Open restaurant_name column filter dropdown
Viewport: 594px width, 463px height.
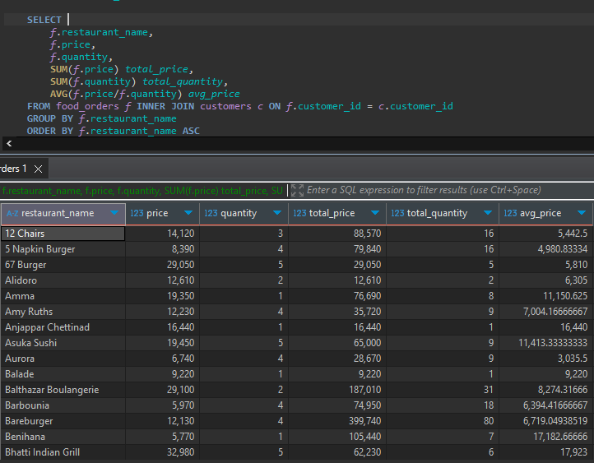click(x=114, y=213)
